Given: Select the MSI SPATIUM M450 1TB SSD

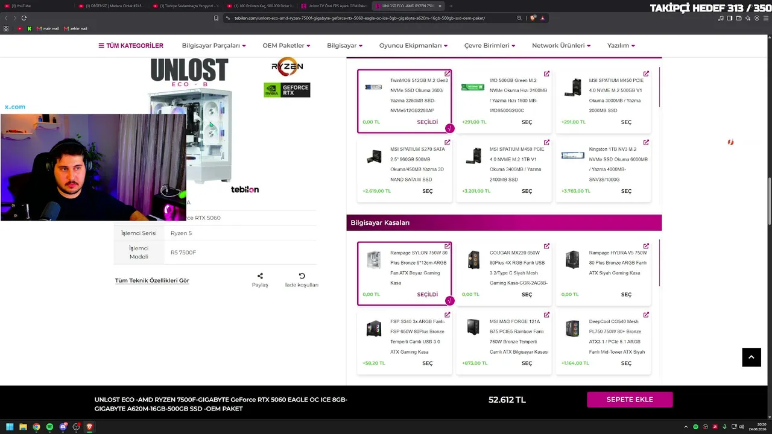Looking at the screenshot, I should [527, 191].
